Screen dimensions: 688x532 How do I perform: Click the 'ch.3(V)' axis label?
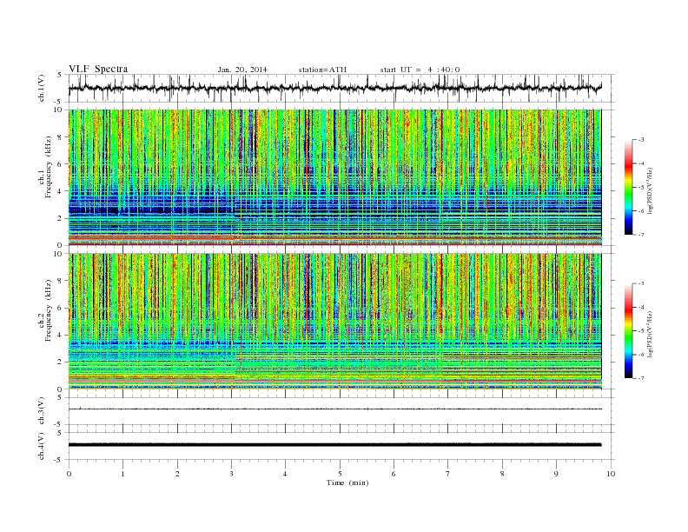pyautogui.click(x=42, y=411)
